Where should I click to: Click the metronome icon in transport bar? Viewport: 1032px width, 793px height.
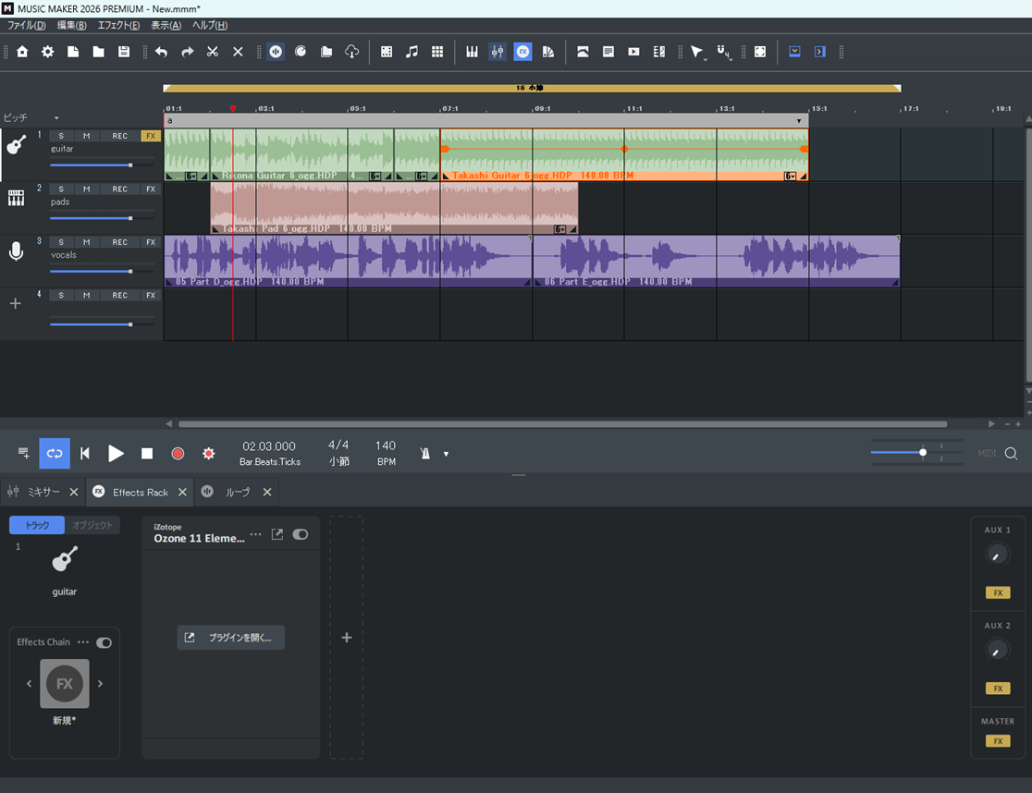[x=425, y=454]
